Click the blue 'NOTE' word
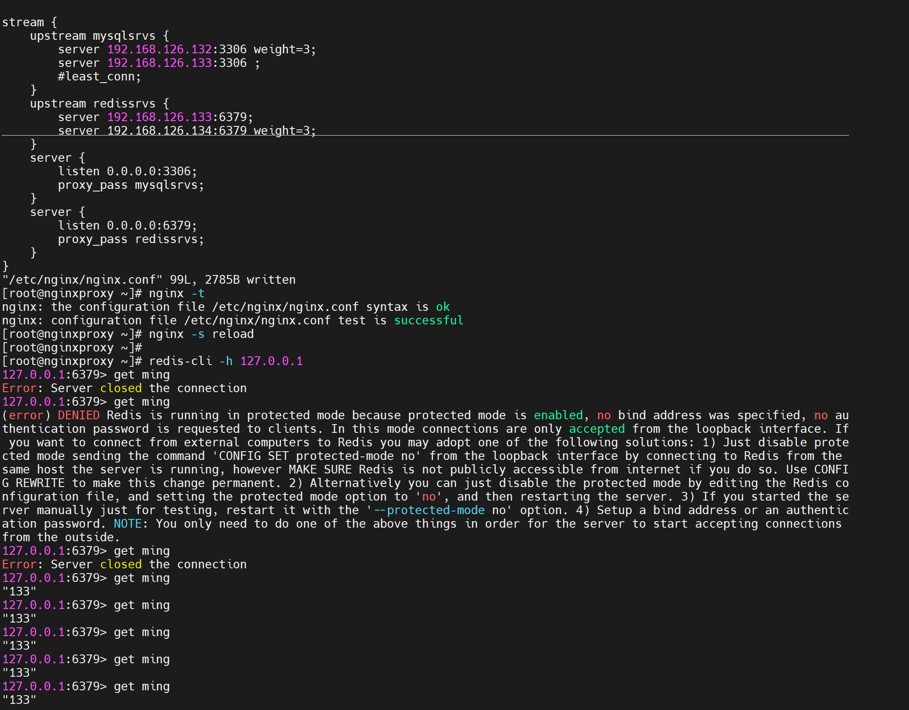This screenshot has width=909, height=710. [x=127, y=524]
